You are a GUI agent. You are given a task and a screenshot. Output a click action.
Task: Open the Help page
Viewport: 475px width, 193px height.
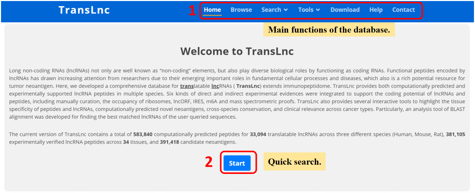pos(376,10)
